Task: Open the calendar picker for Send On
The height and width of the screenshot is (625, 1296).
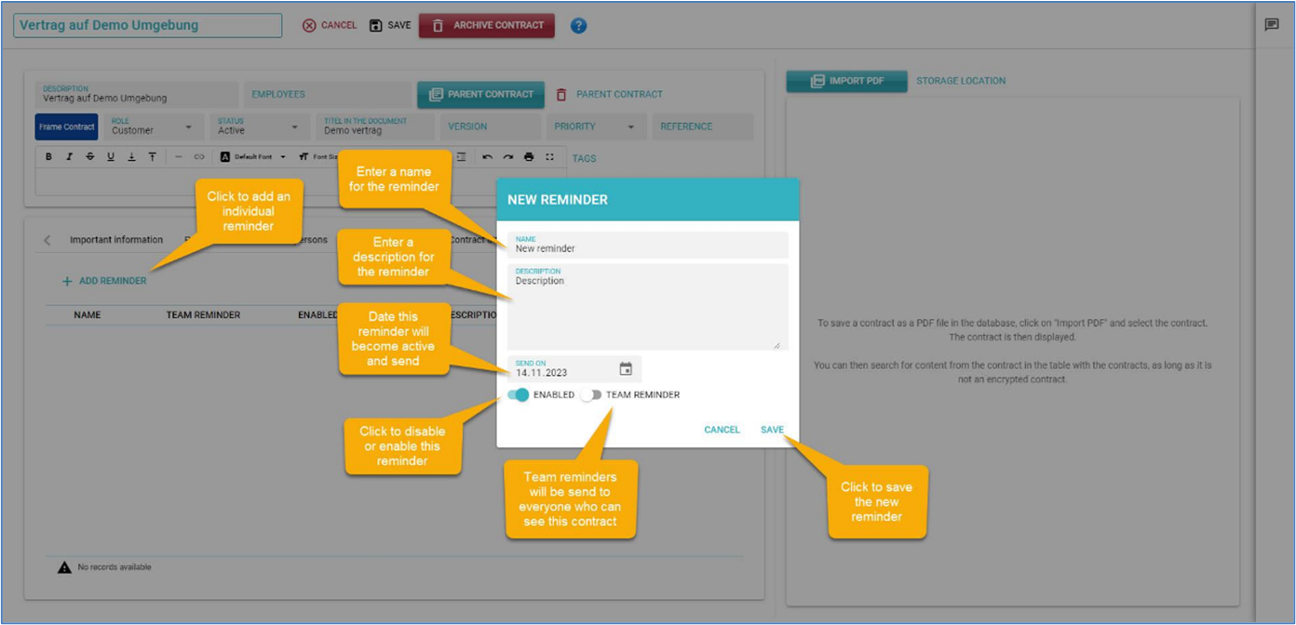Action: 626,369
